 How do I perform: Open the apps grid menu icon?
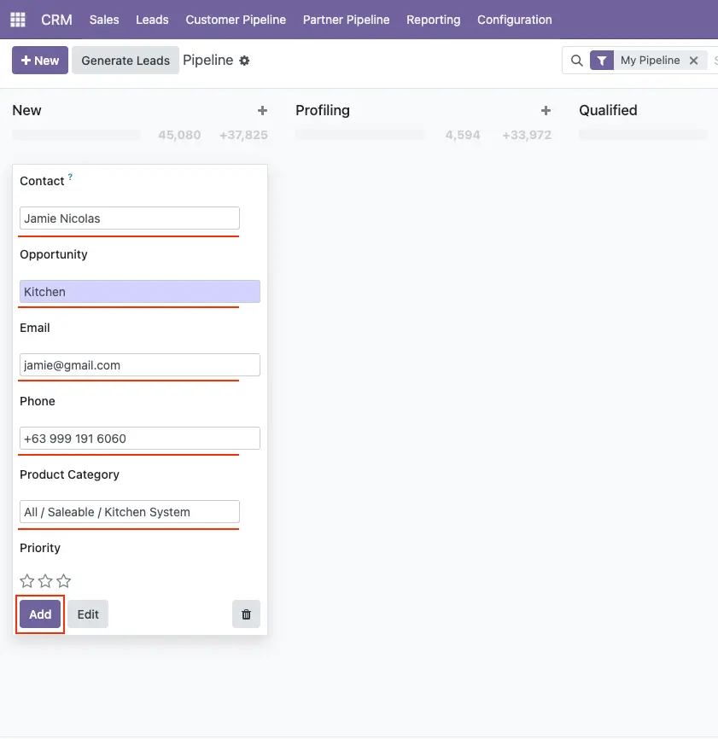coord(18,20)
